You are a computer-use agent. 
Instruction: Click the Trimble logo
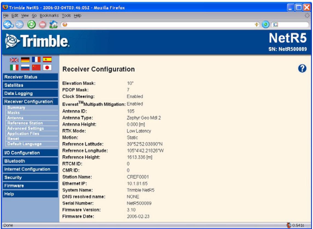37,41
